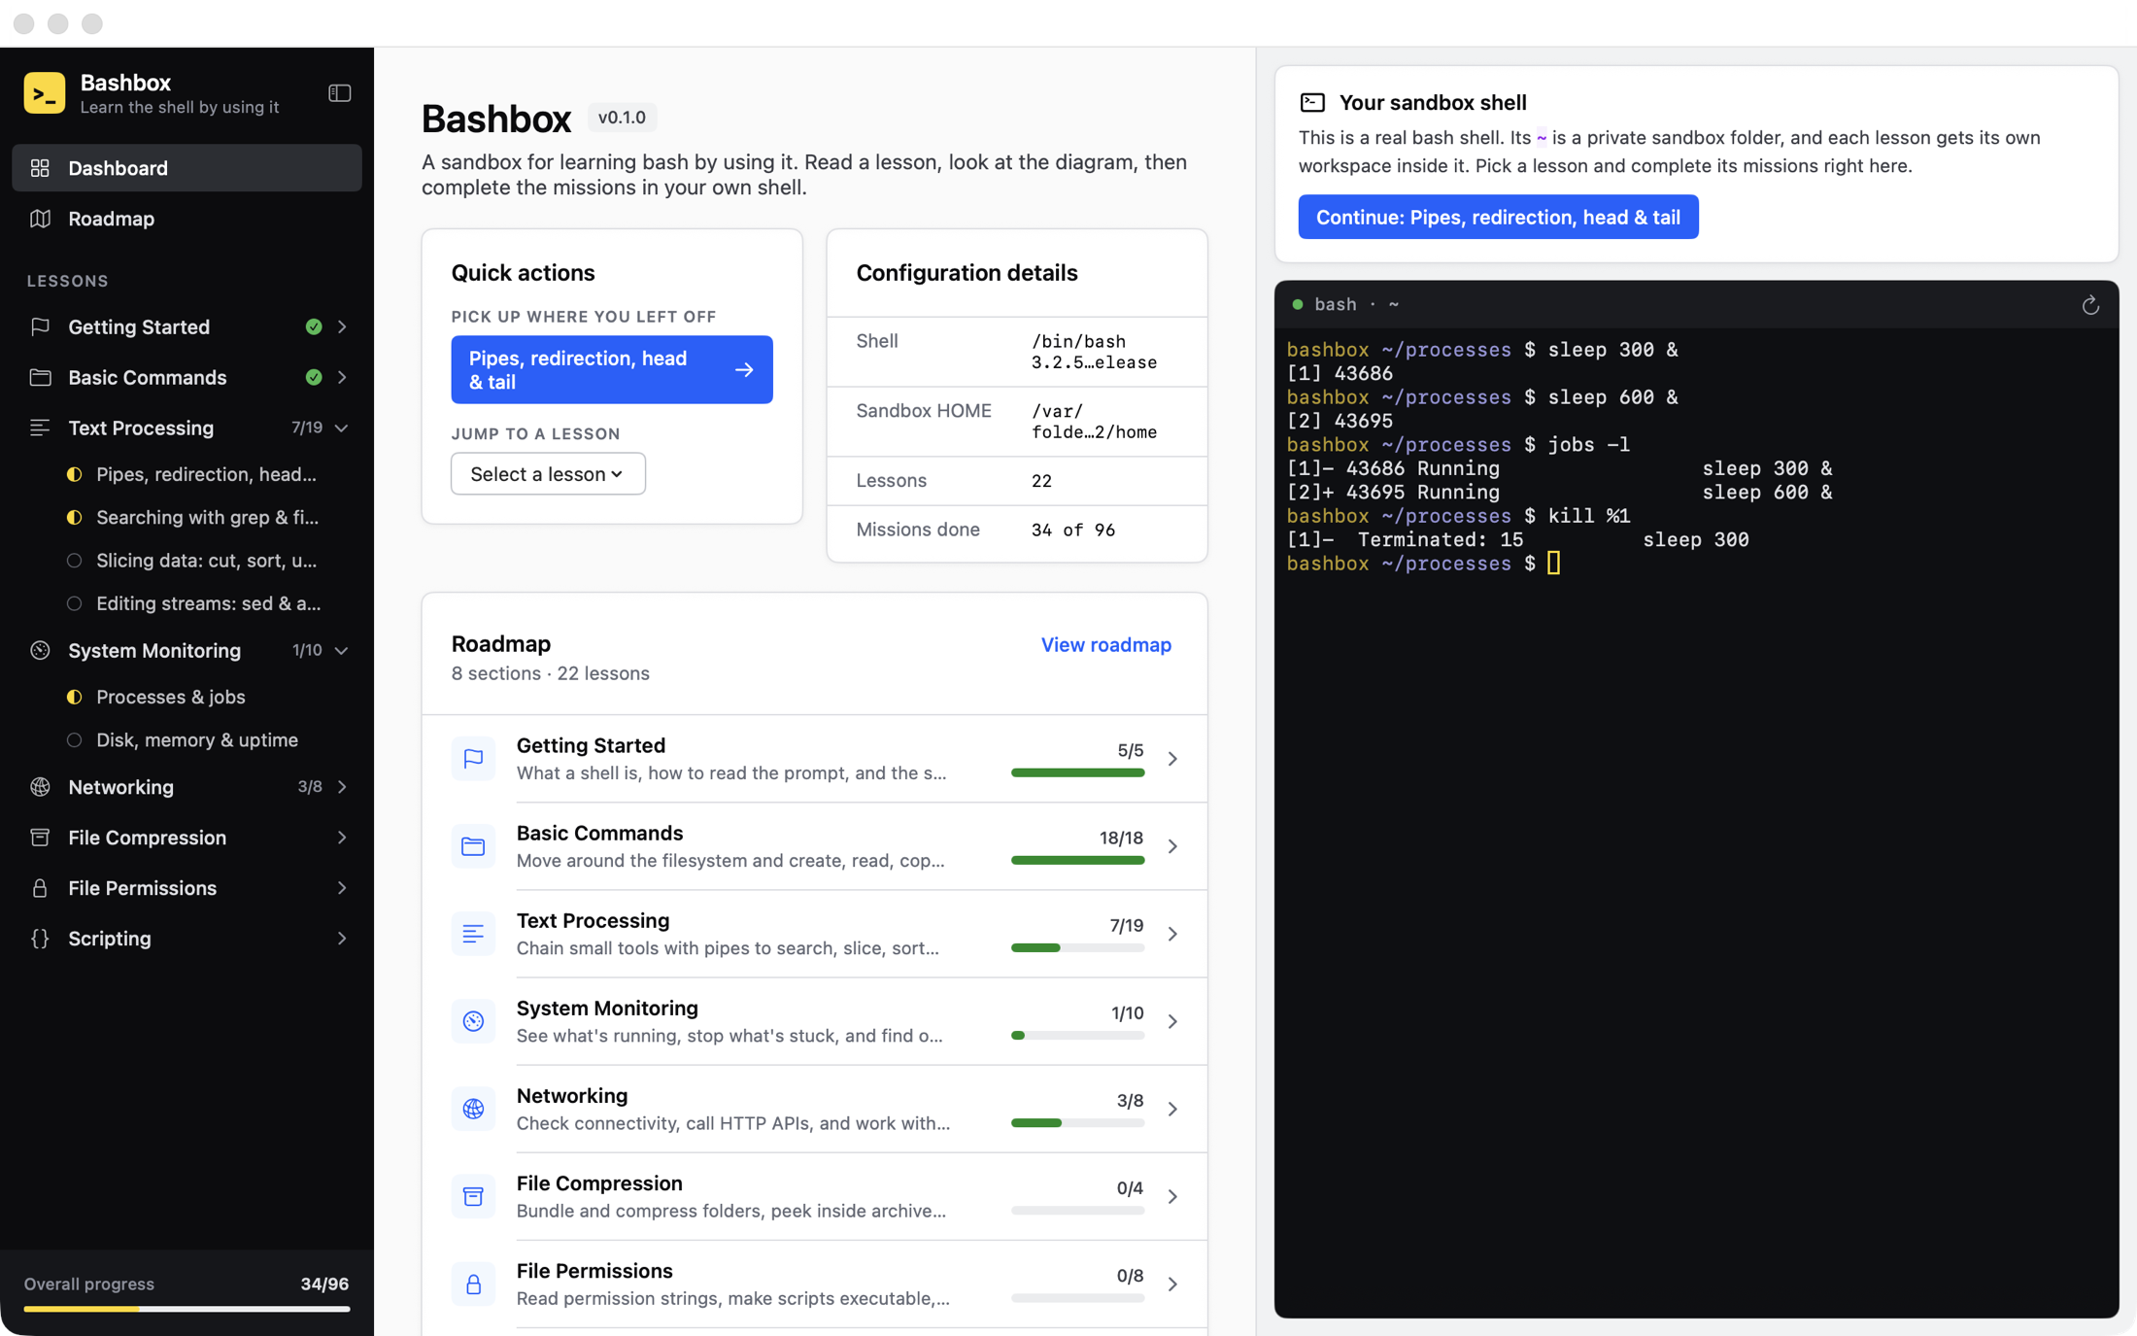Click Continue: Pipes, redirection, head & tail button
This screenshot has width=2137, height=1336.
[x=1498, y=217]
